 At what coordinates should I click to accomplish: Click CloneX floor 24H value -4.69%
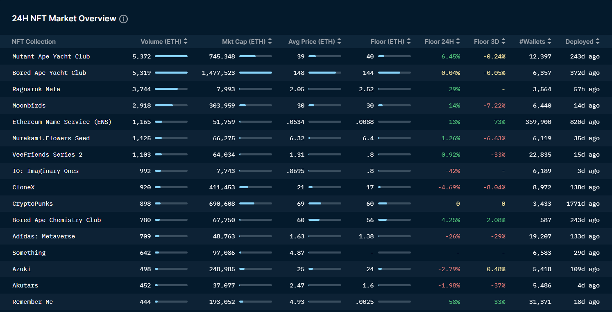pos(449,187)
